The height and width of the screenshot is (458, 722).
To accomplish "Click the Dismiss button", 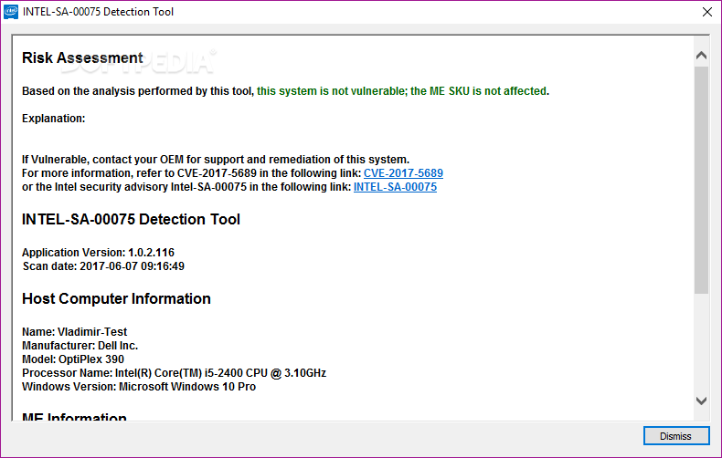I will click(676, 436).
